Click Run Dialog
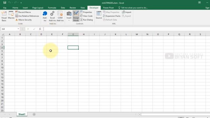This screenshot has width=210, height=118. click(86, 20)
